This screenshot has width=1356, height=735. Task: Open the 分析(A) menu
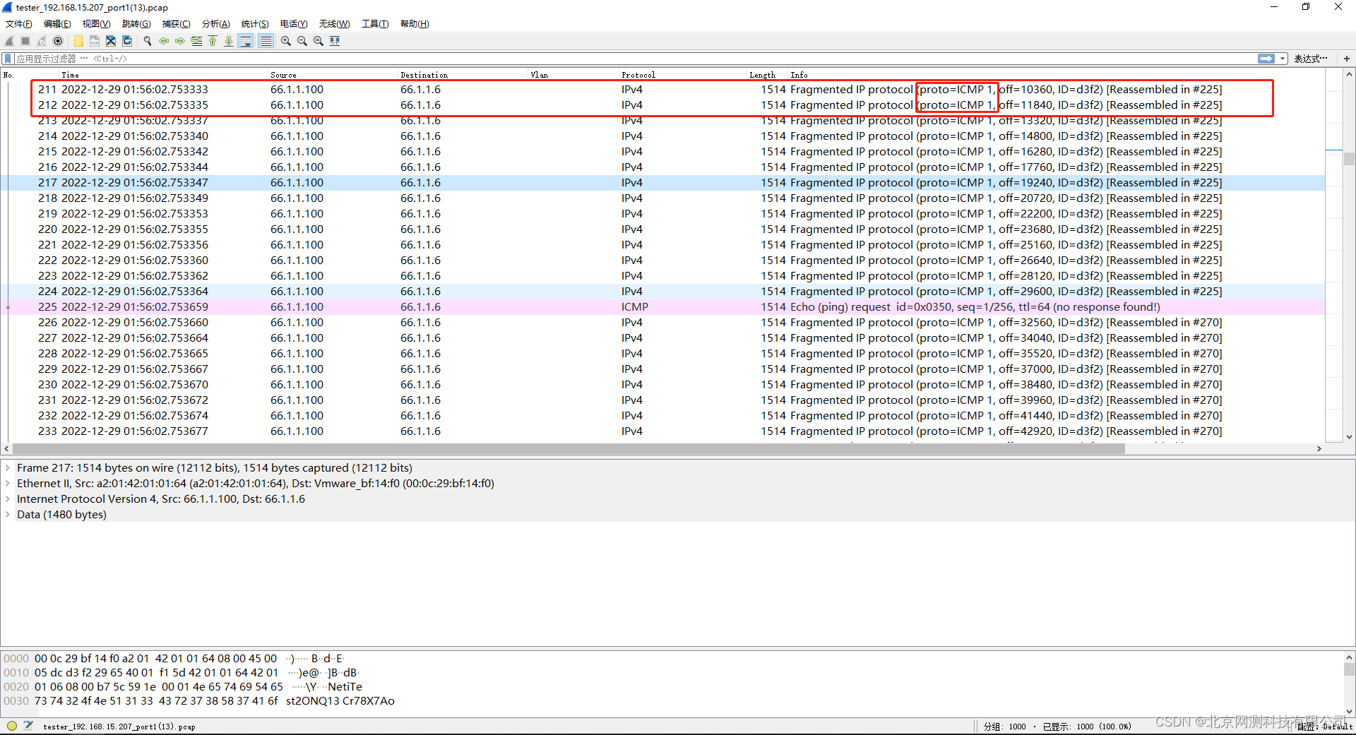pyautogui.click(x=215, y=24)
